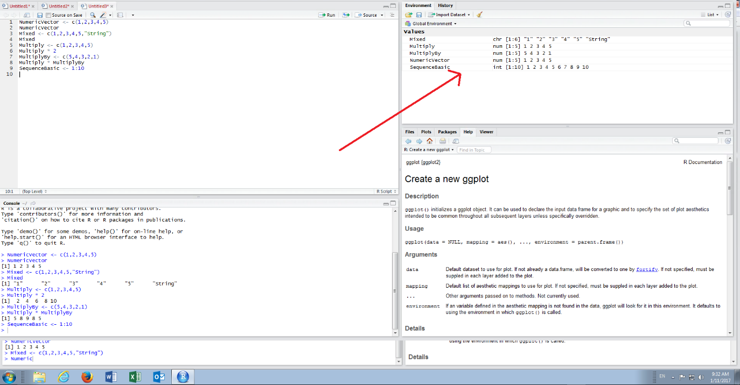Screen dimensions: 740x385
Task: Navigate back in Help pane
Action: coord(409,141)
